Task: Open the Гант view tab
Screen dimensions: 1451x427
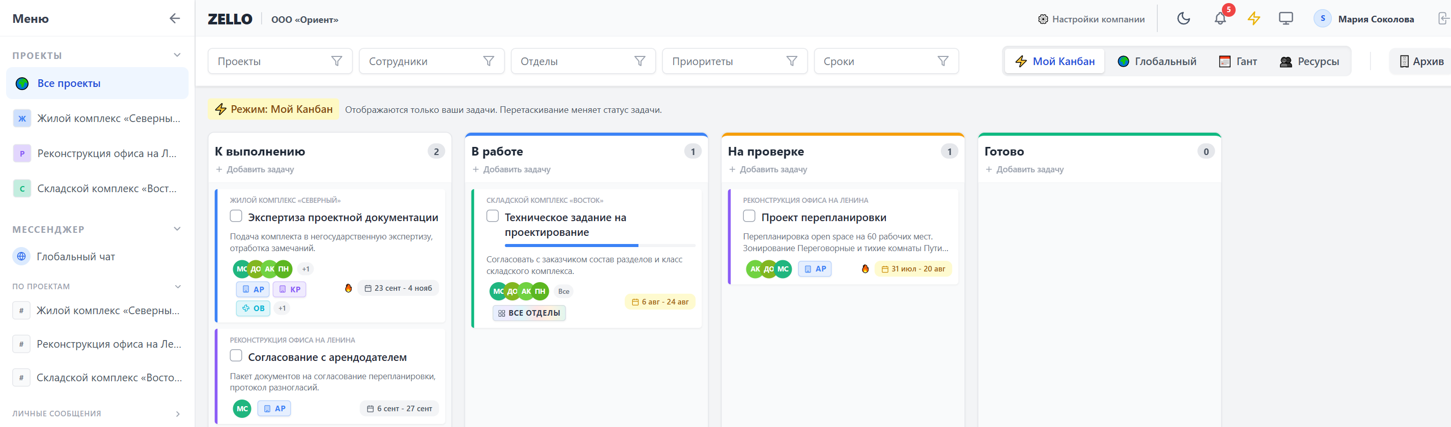Action: point(1238,62)
